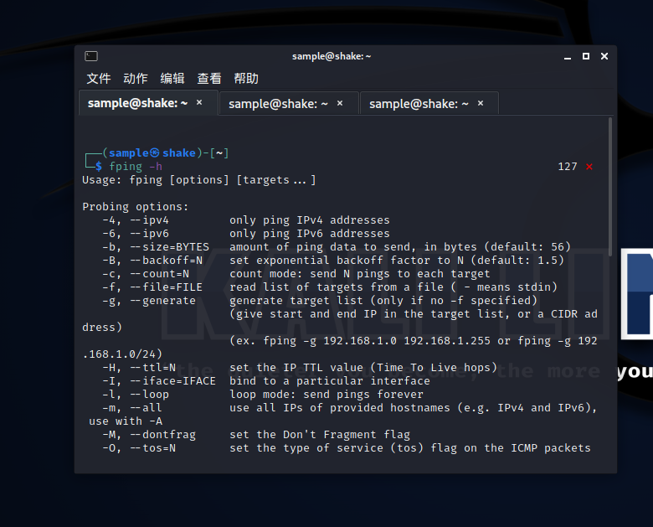
Task: Click the '-O, --tos=N' option
Action: tap(139, 448)
